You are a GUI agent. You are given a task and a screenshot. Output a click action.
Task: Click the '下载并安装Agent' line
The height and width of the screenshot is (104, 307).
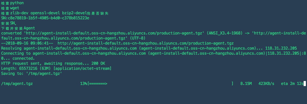pos(18,28)
